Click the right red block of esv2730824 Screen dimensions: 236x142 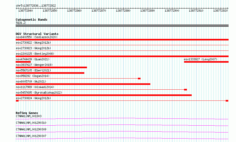click(x=227, y=101)
